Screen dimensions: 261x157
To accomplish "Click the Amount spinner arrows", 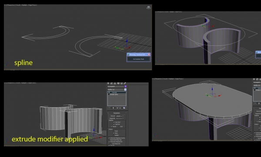I will pos(123,116).
